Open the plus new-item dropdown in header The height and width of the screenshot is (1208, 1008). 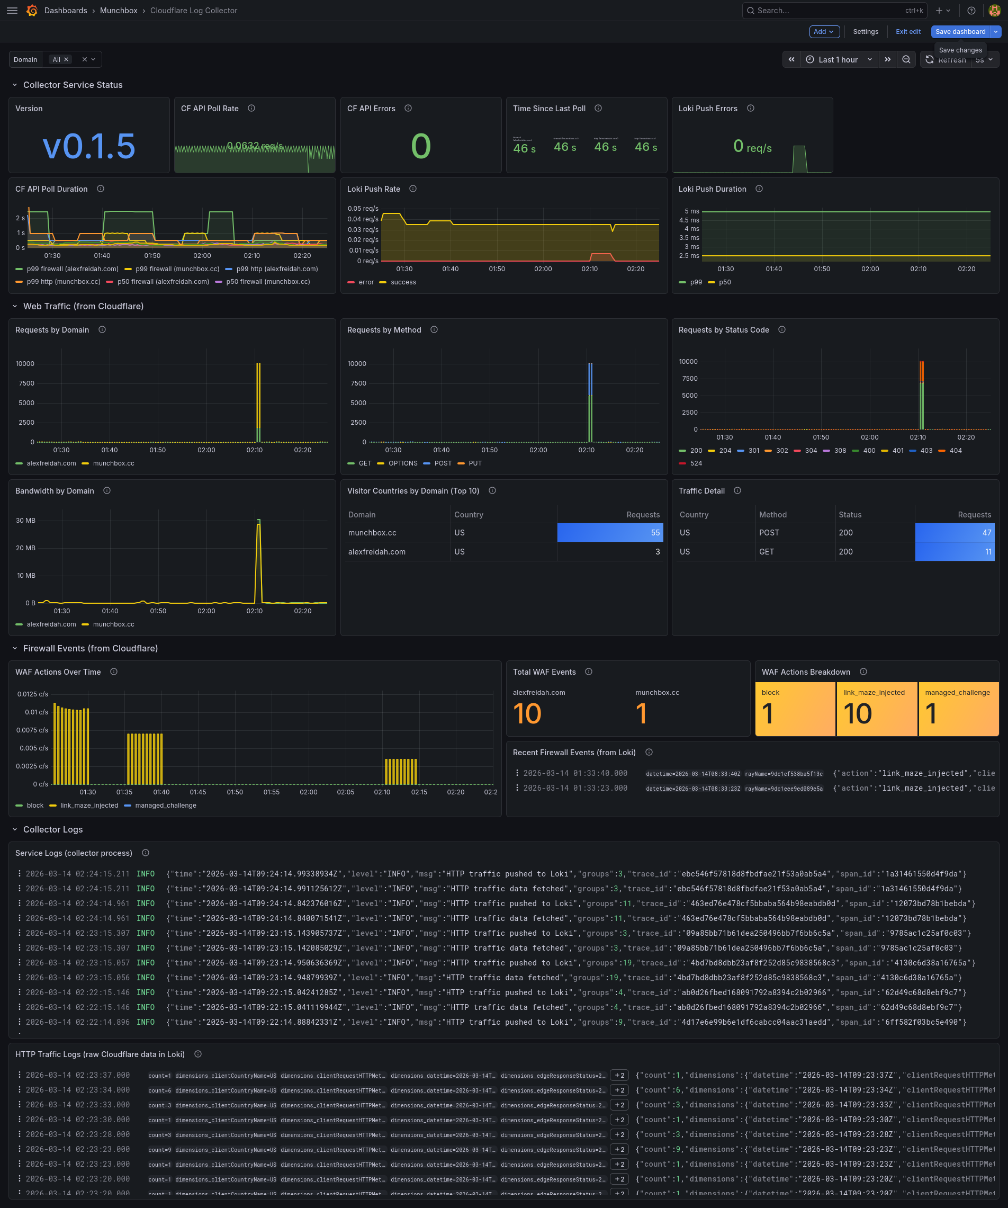coord(943,11)
